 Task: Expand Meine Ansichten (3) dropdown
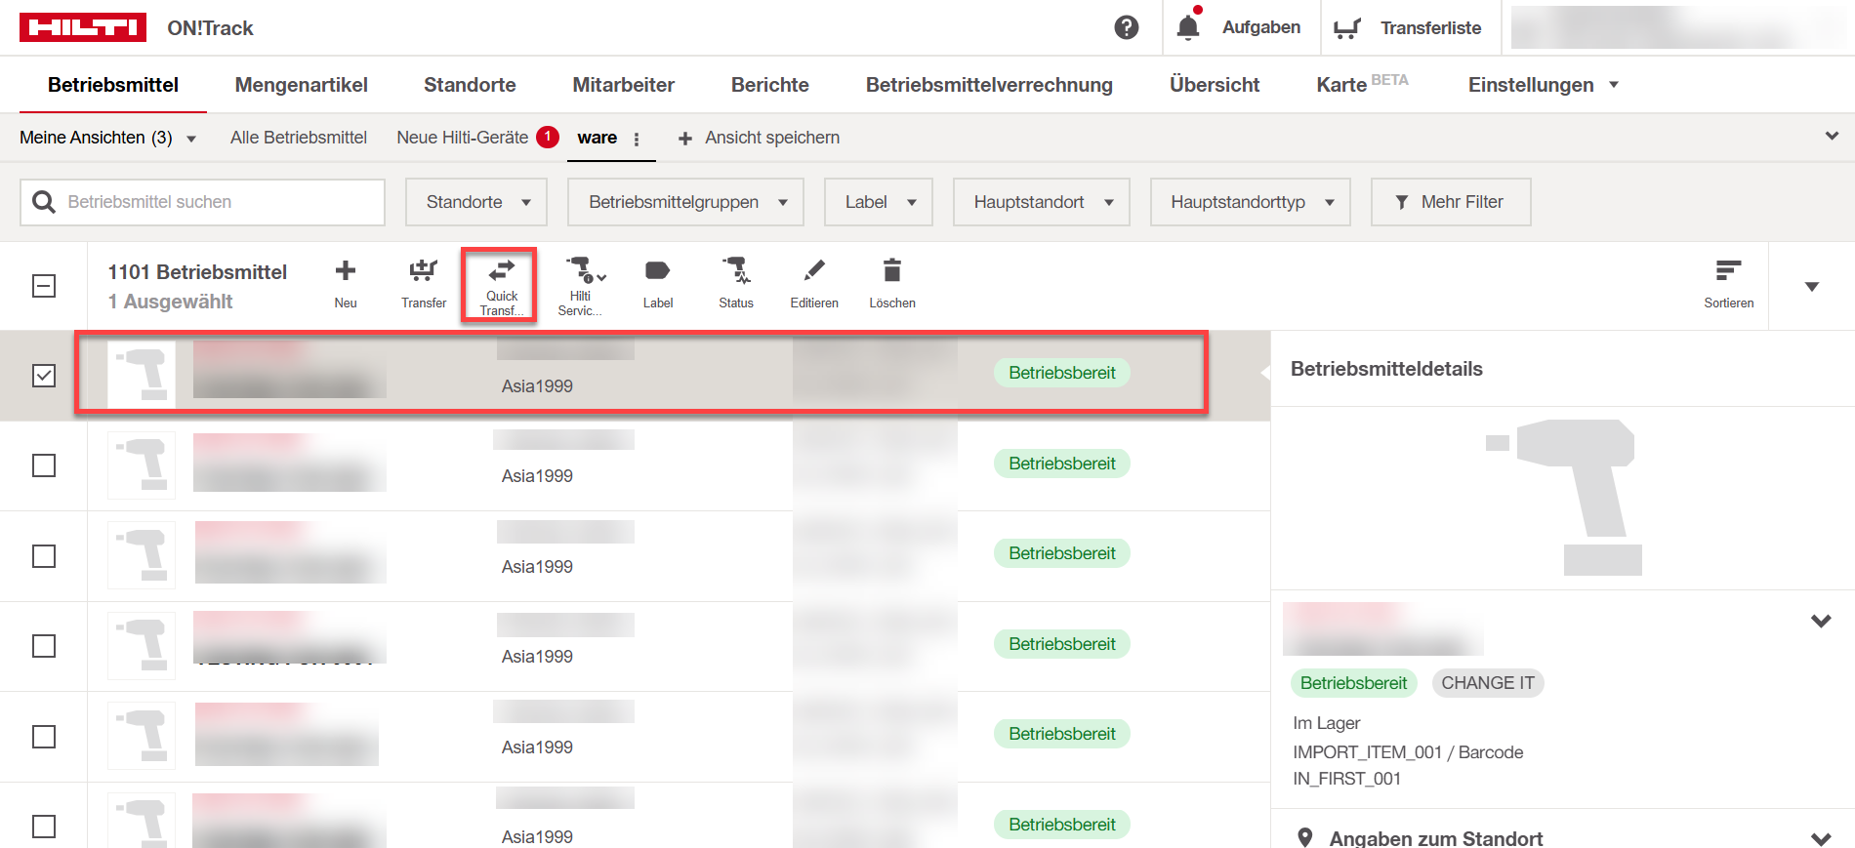pyautogui.click(x=107, y=138)
